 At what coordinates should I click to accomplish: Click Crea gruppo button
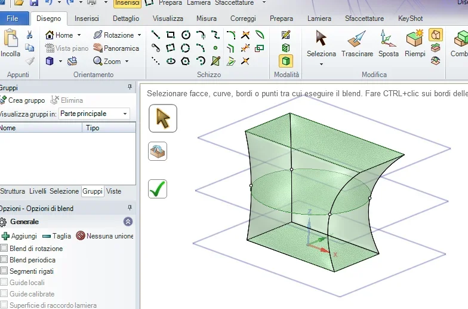23,100
